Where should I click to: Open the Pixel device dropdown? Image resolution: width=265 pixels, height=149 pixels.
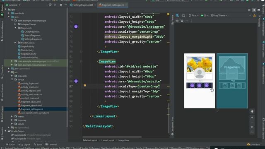(x=193, y=16)
